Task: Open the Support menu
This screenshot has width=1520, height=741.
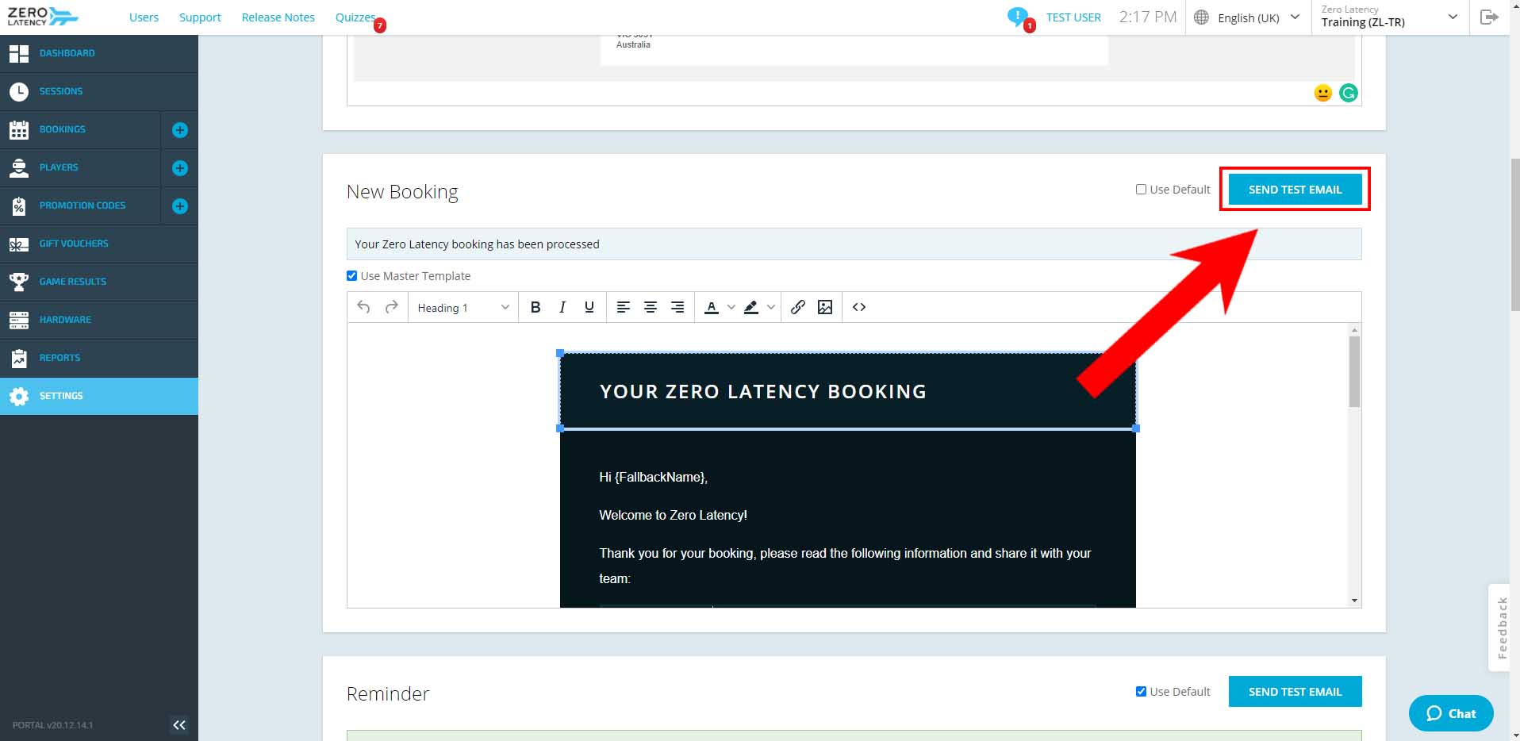Action: (200, 17)
